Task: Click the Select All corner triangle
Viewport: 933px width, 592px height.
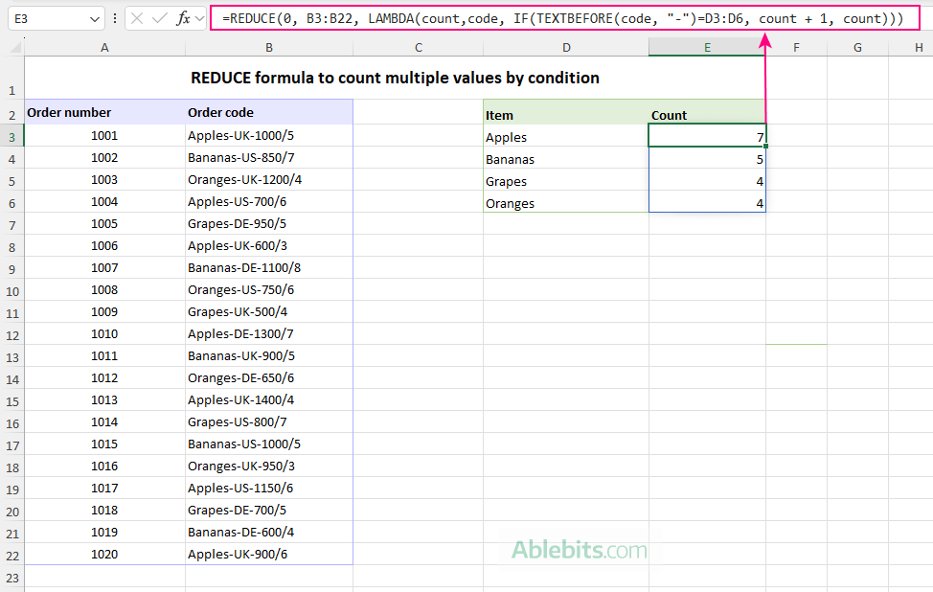Action: (14, 47)
